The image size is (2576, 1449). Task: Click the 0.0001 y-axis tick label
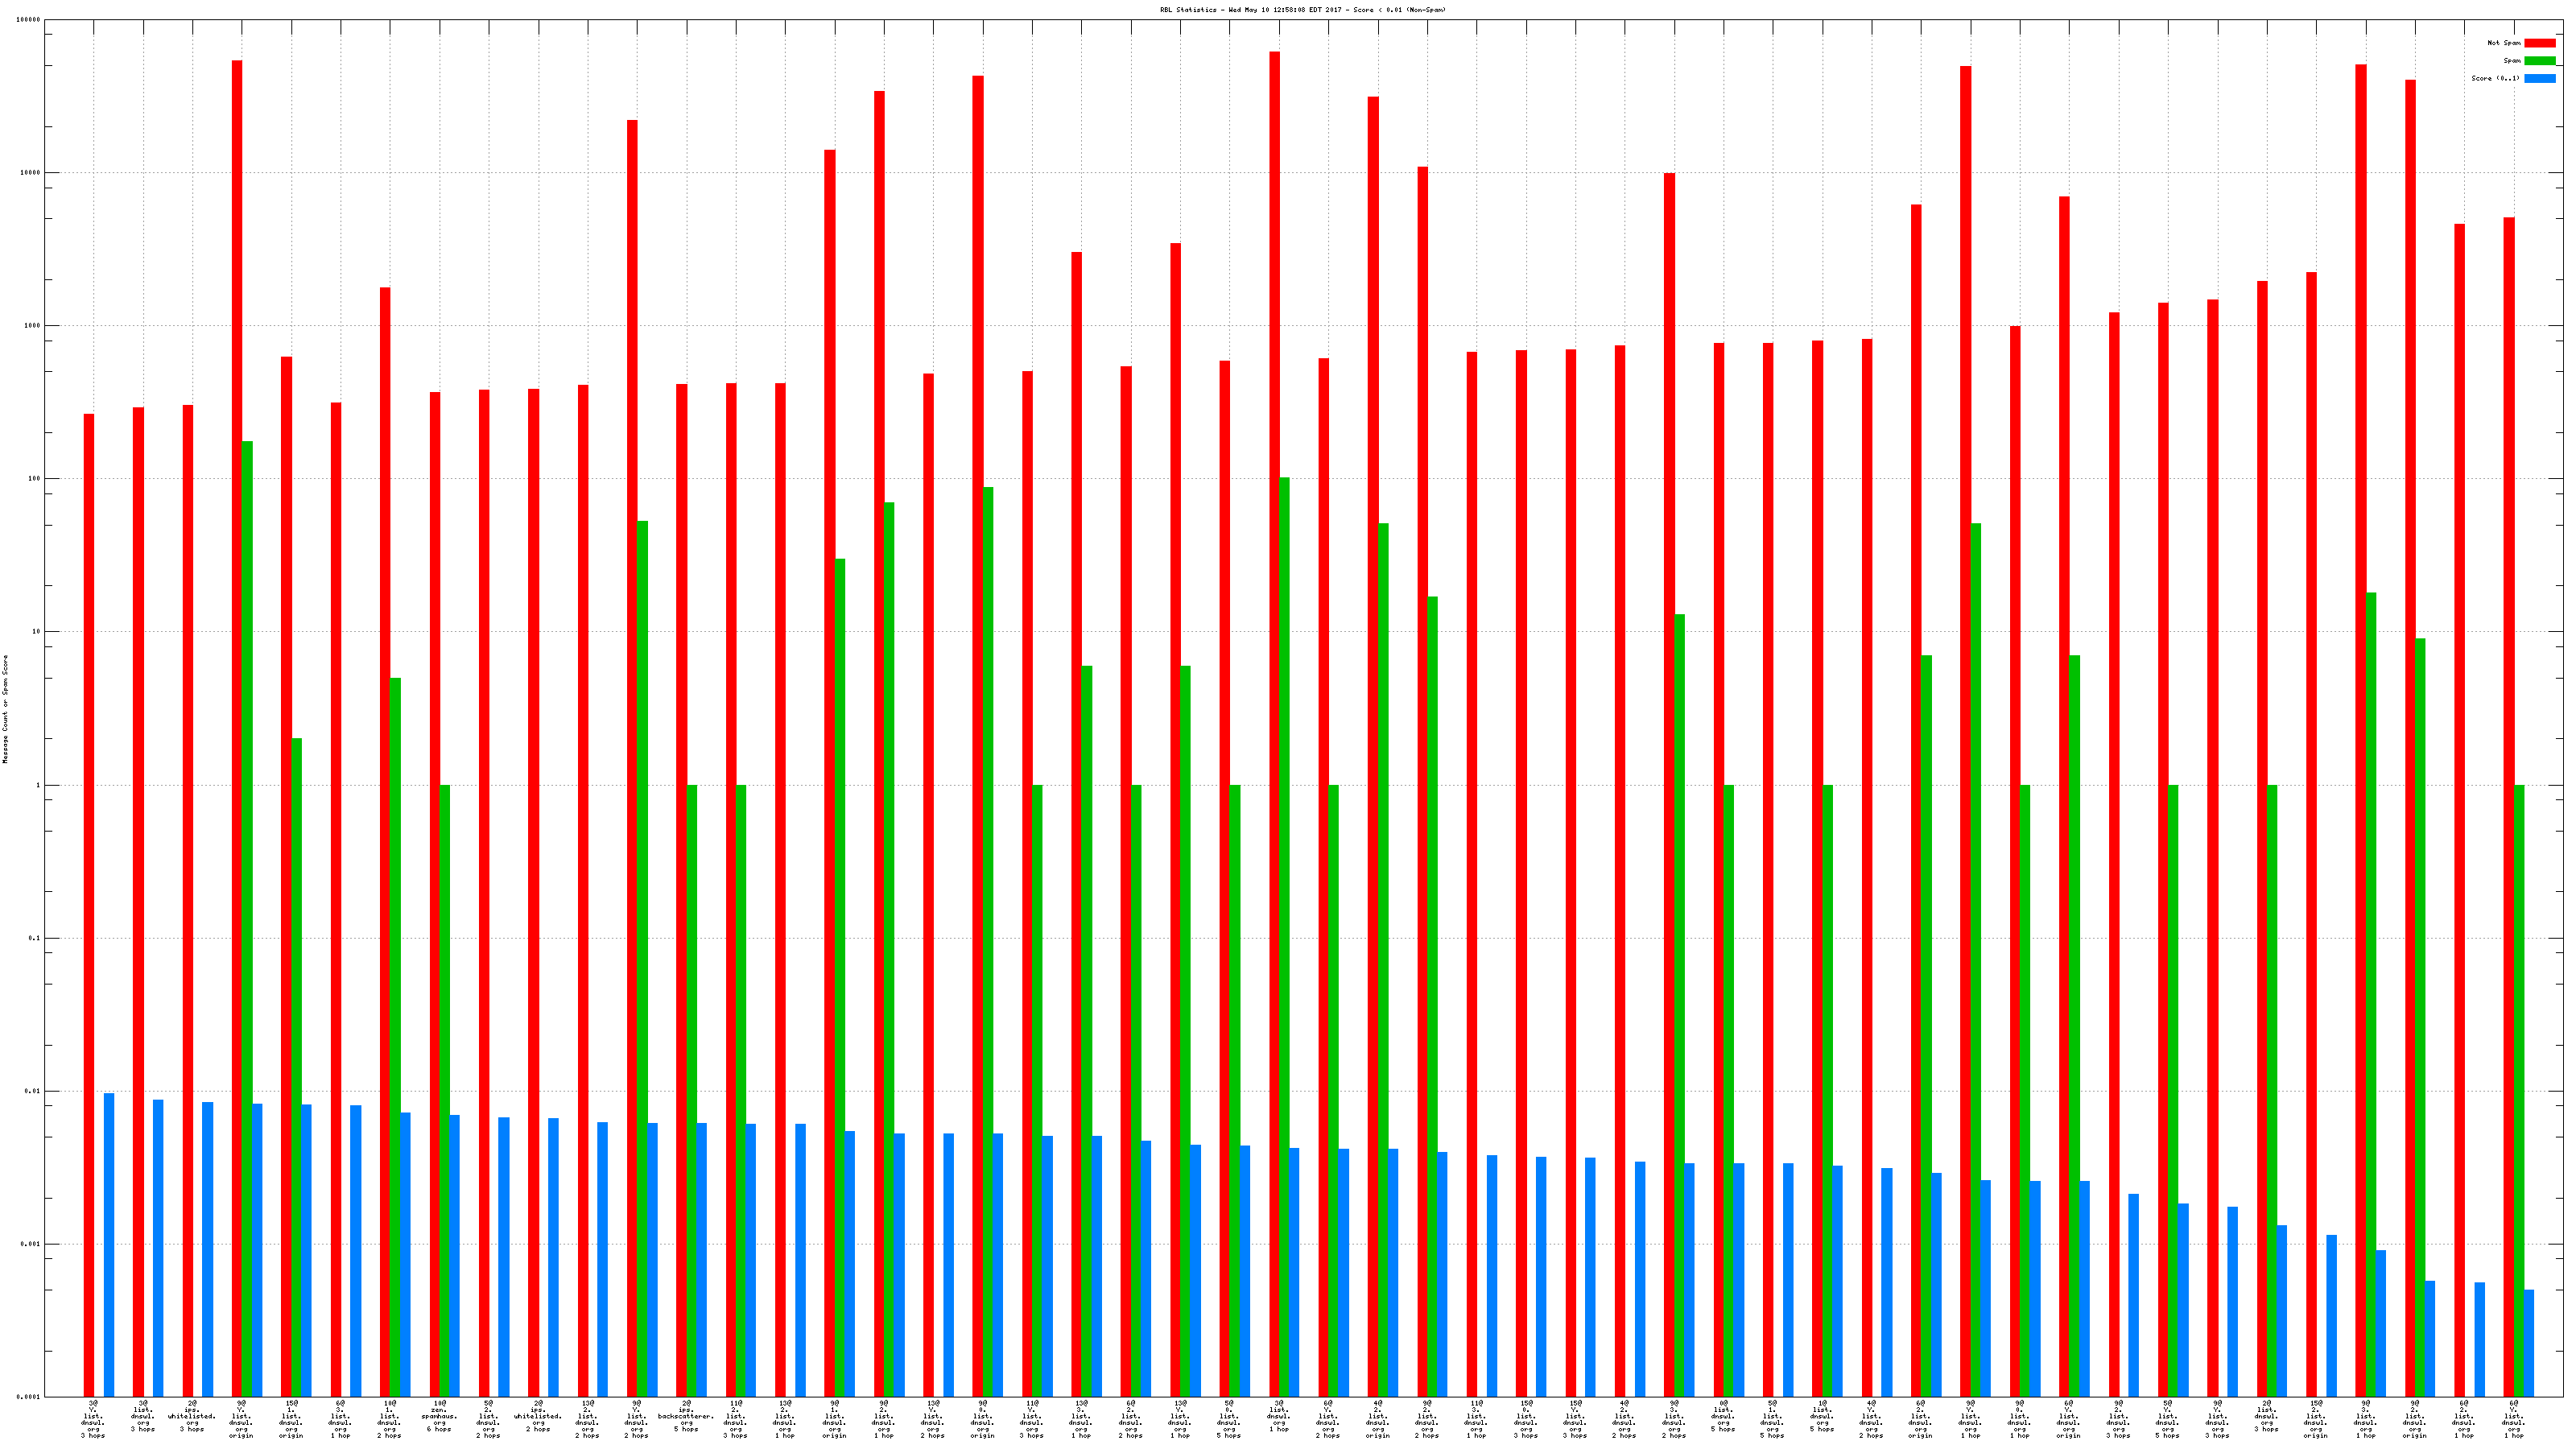click(29, 1397)
